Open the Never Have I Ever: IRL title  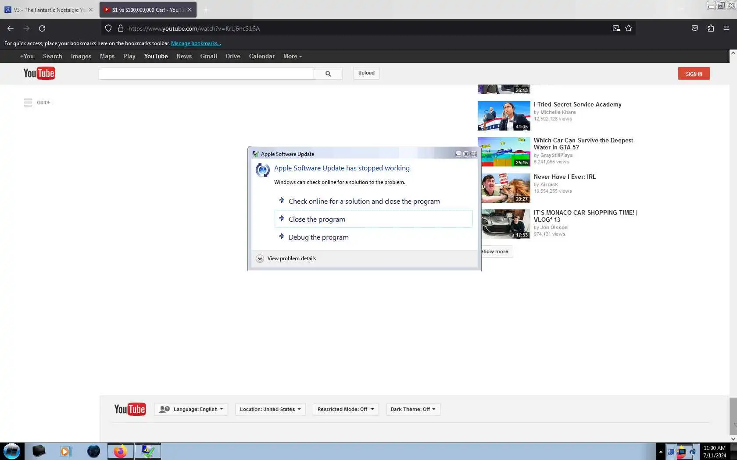565,177
